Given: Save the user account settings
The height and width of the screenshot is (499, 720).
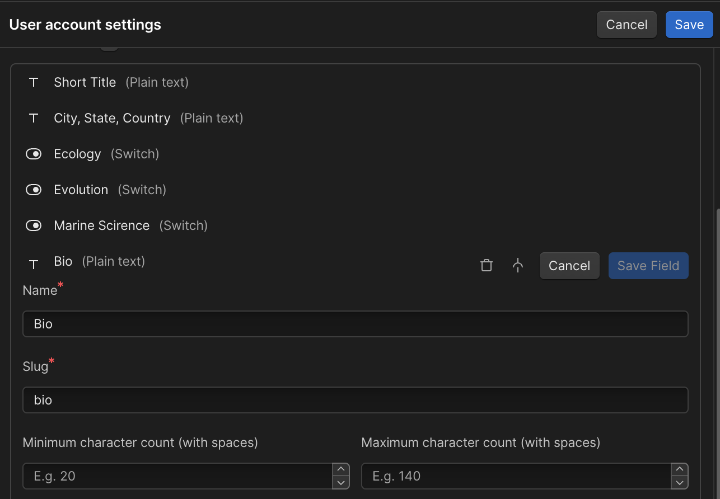Looking at the screenshot, I should tap(689, 25).
